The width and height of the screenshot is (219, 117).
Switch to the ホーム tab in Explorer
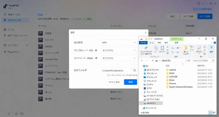151,43
